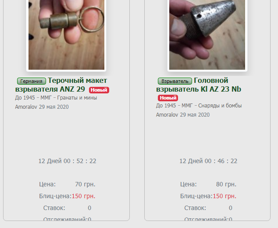Click the 150 грн. blitz price on right listing
Viewport: 278px width, 228px height.
(224, 196)
